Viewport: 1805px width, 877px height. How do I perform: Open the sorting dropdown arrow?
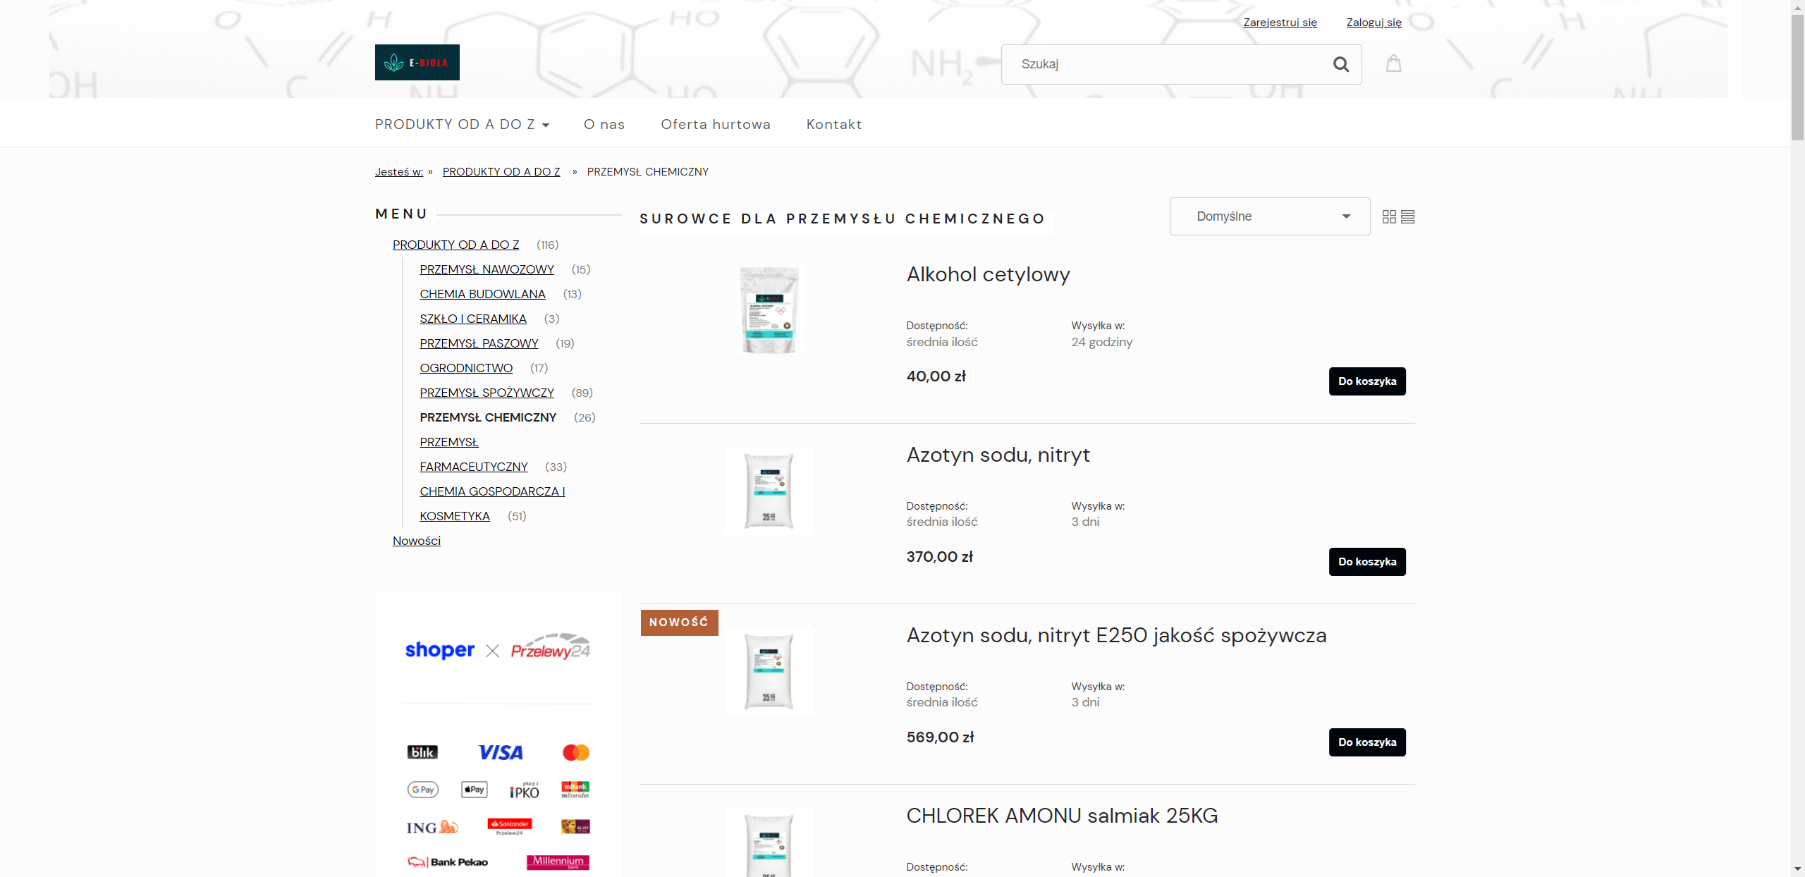(x=1347, y=216)
